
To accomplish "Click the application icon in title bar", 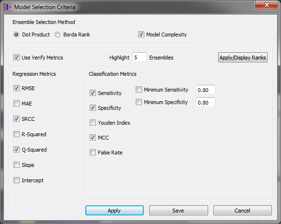I will [7, 7].
